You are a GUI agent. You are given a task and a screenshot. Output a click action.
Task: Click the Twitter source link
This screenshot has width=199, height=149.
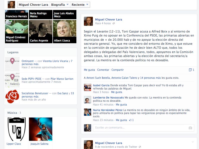pyautogui.click(x=133, y=147)
